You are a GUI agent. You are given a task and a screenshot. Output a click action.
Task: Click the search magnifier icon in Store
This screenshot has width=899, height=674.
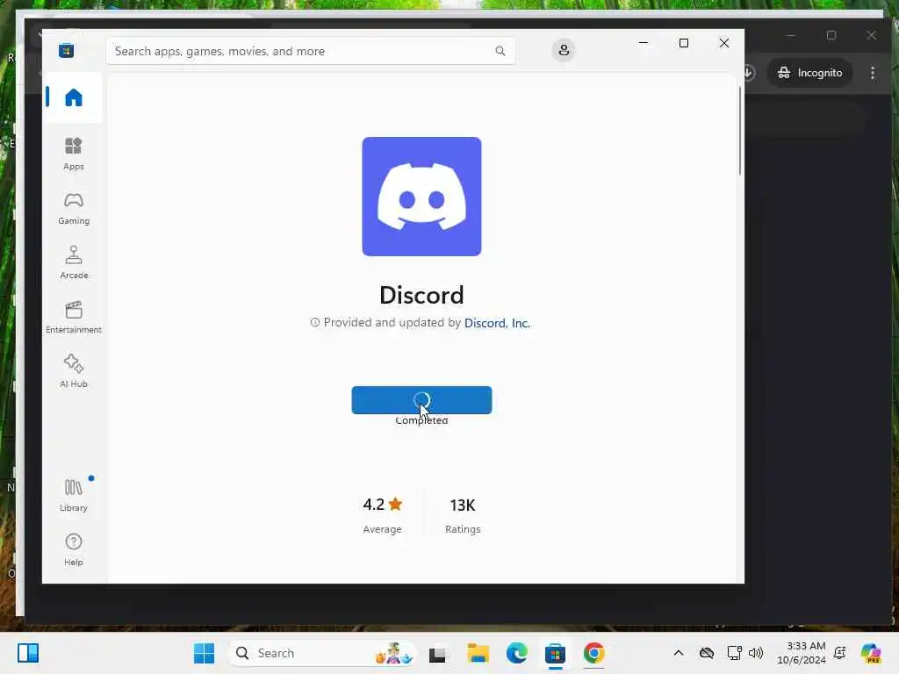[500, 51]
